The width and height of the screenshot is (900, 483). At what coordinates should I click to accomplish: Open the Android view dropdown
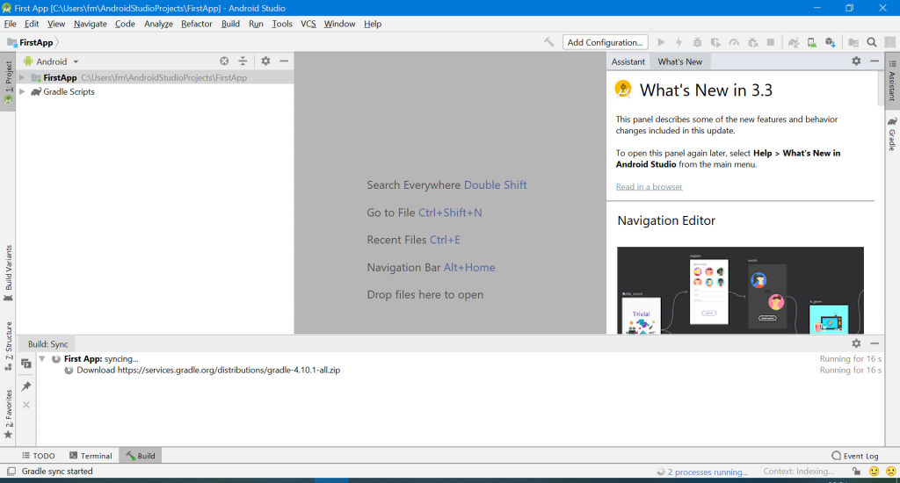[x=51, y=61]
